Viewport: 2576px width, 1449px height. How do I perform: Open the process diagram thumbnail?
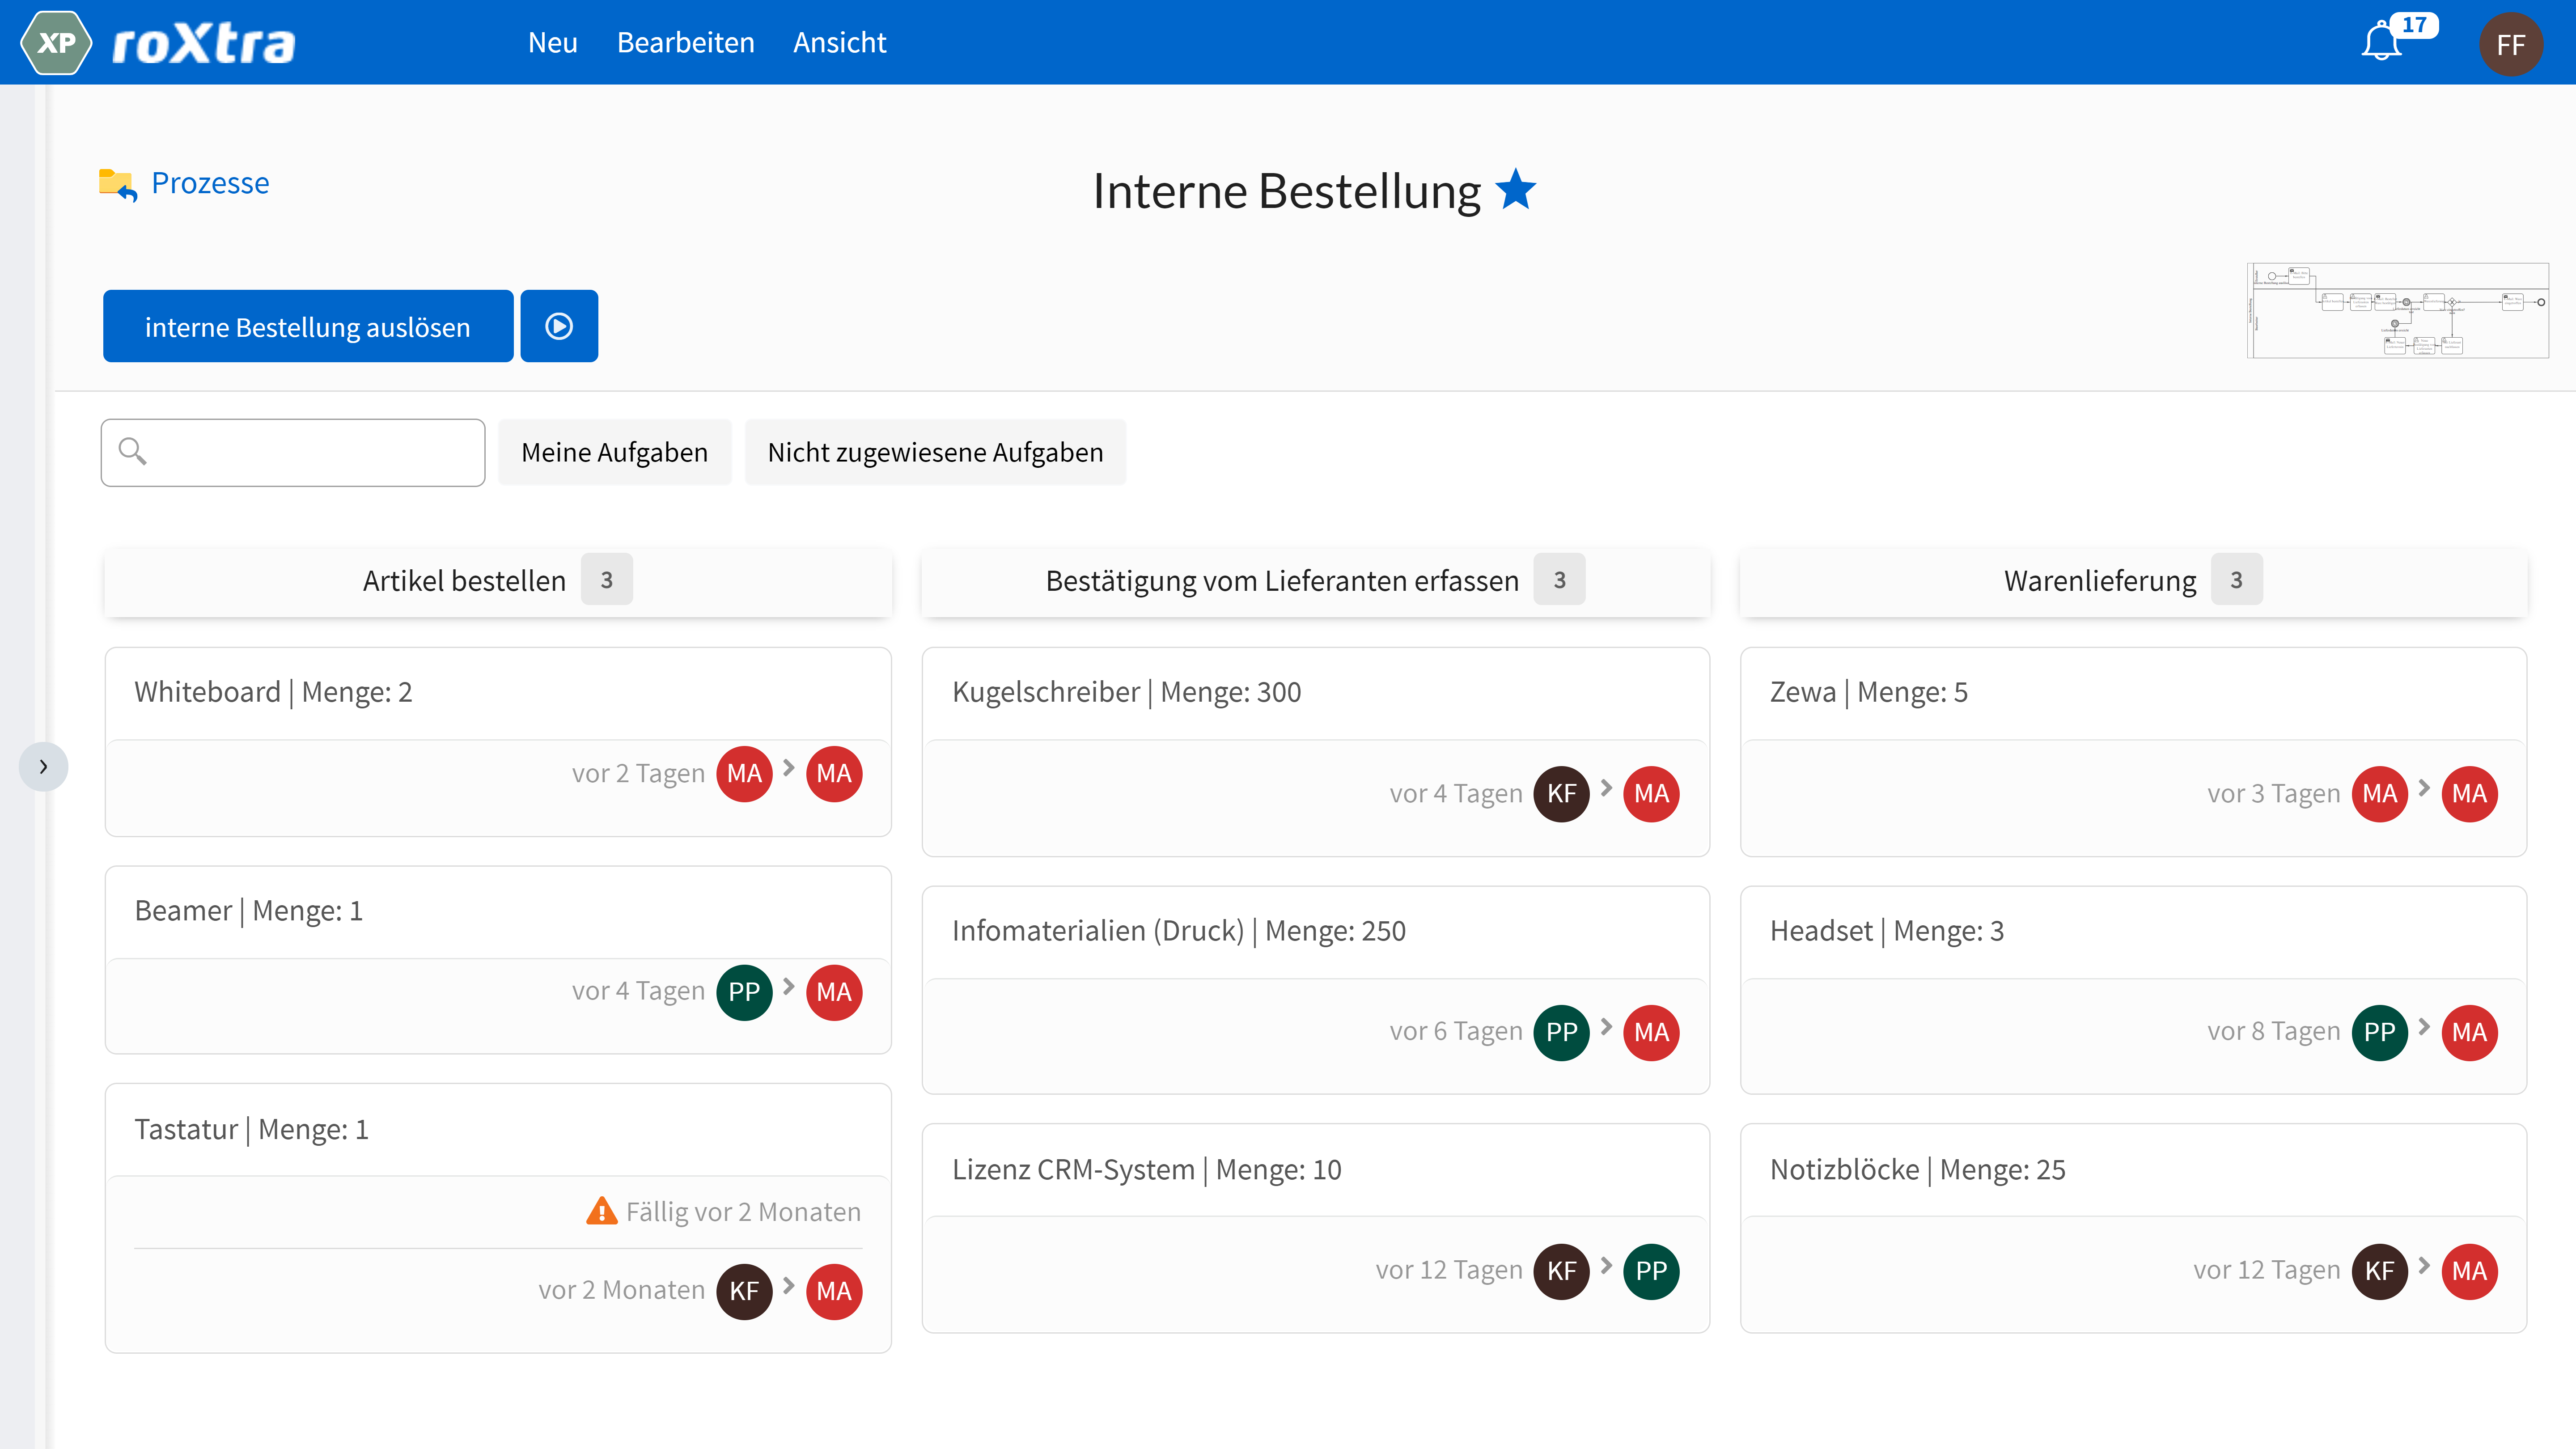(x=2397, y=310)
